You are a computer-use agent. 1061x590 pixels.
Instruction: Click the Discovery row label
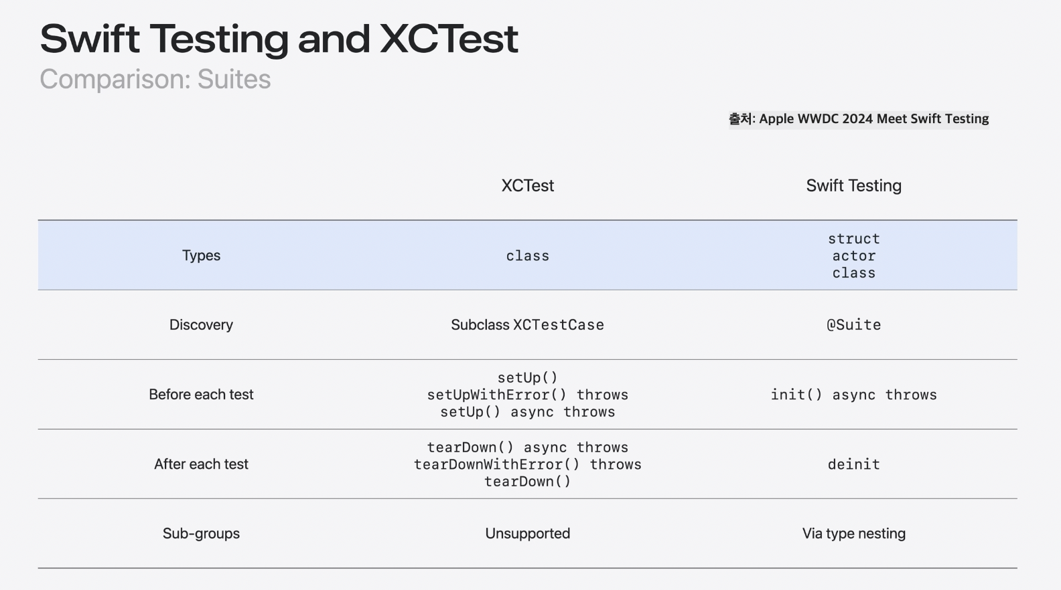pos(201,325)
